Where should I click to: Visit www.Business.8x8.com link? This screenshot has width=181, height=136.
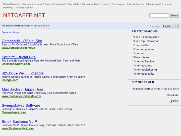pyautogui.click(x=18, y=128)
